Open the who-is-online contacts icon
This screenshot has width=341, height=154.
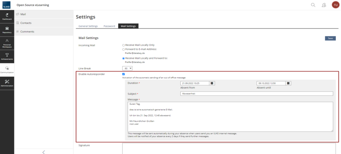tap(324, 5)
